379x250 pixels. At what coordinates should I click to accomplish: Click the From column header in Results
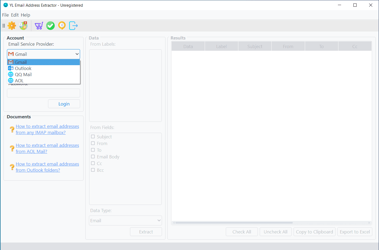(x=288, y=46)
